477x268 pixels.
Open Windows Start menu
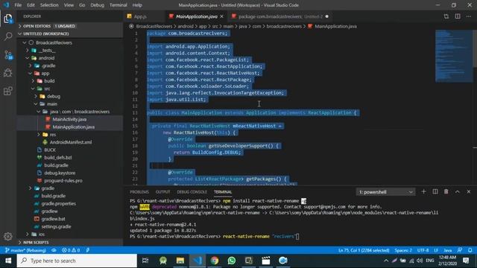coord(8,261)
